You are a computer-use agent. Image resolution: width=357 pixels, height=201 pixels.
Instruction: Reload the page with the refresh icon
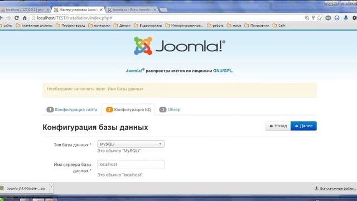pyautogui.click(x=17, y=18)
